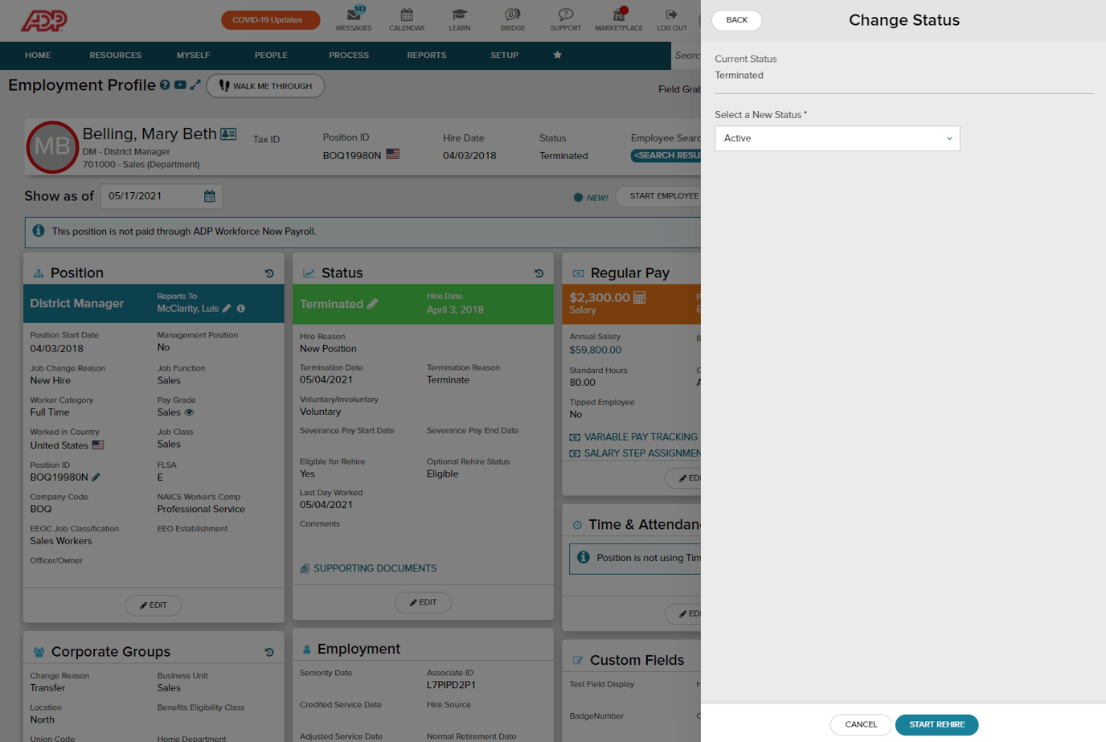Screen dimensions: 1106x742
Task: Click the START REHIRE button
Action: tap(936, 724)
